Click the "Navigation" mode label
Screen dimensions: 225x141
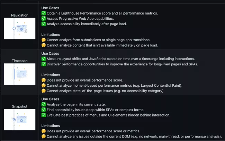pos(20,15)
